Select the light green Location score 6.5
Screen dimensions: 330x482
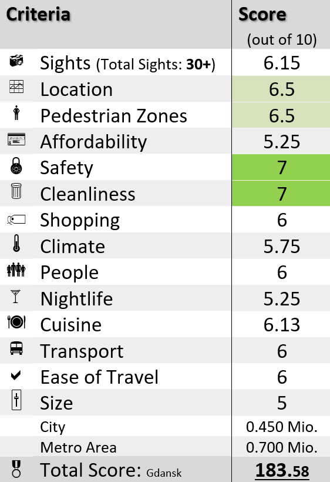click(281, 89)
